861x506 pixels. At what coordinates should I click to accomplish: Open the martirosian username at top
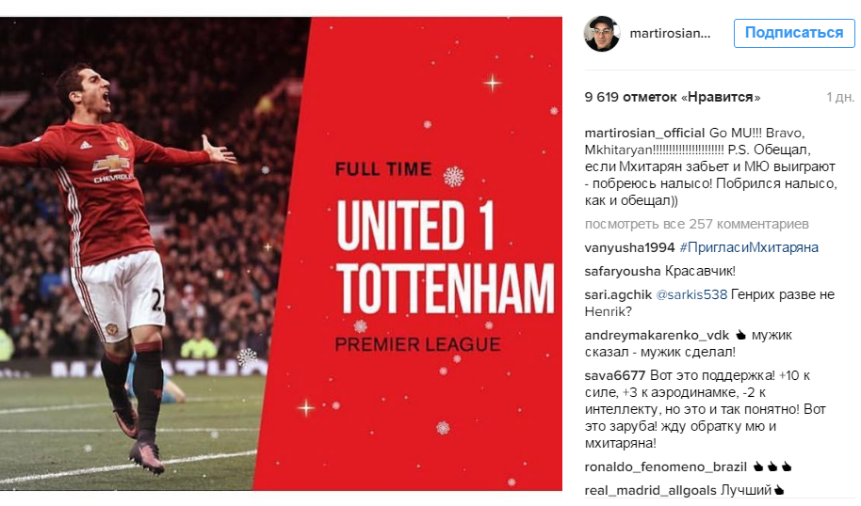pos(670,34)
